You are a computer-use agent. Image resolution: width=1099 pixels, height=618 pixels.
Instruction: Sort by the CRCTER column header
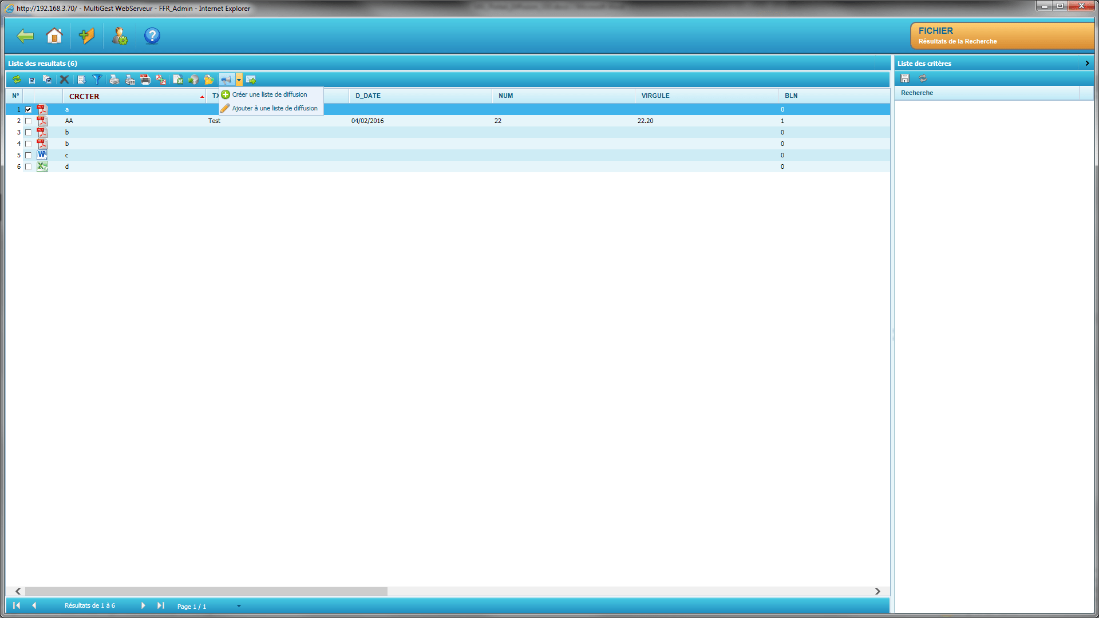click(x=84, y=96)
